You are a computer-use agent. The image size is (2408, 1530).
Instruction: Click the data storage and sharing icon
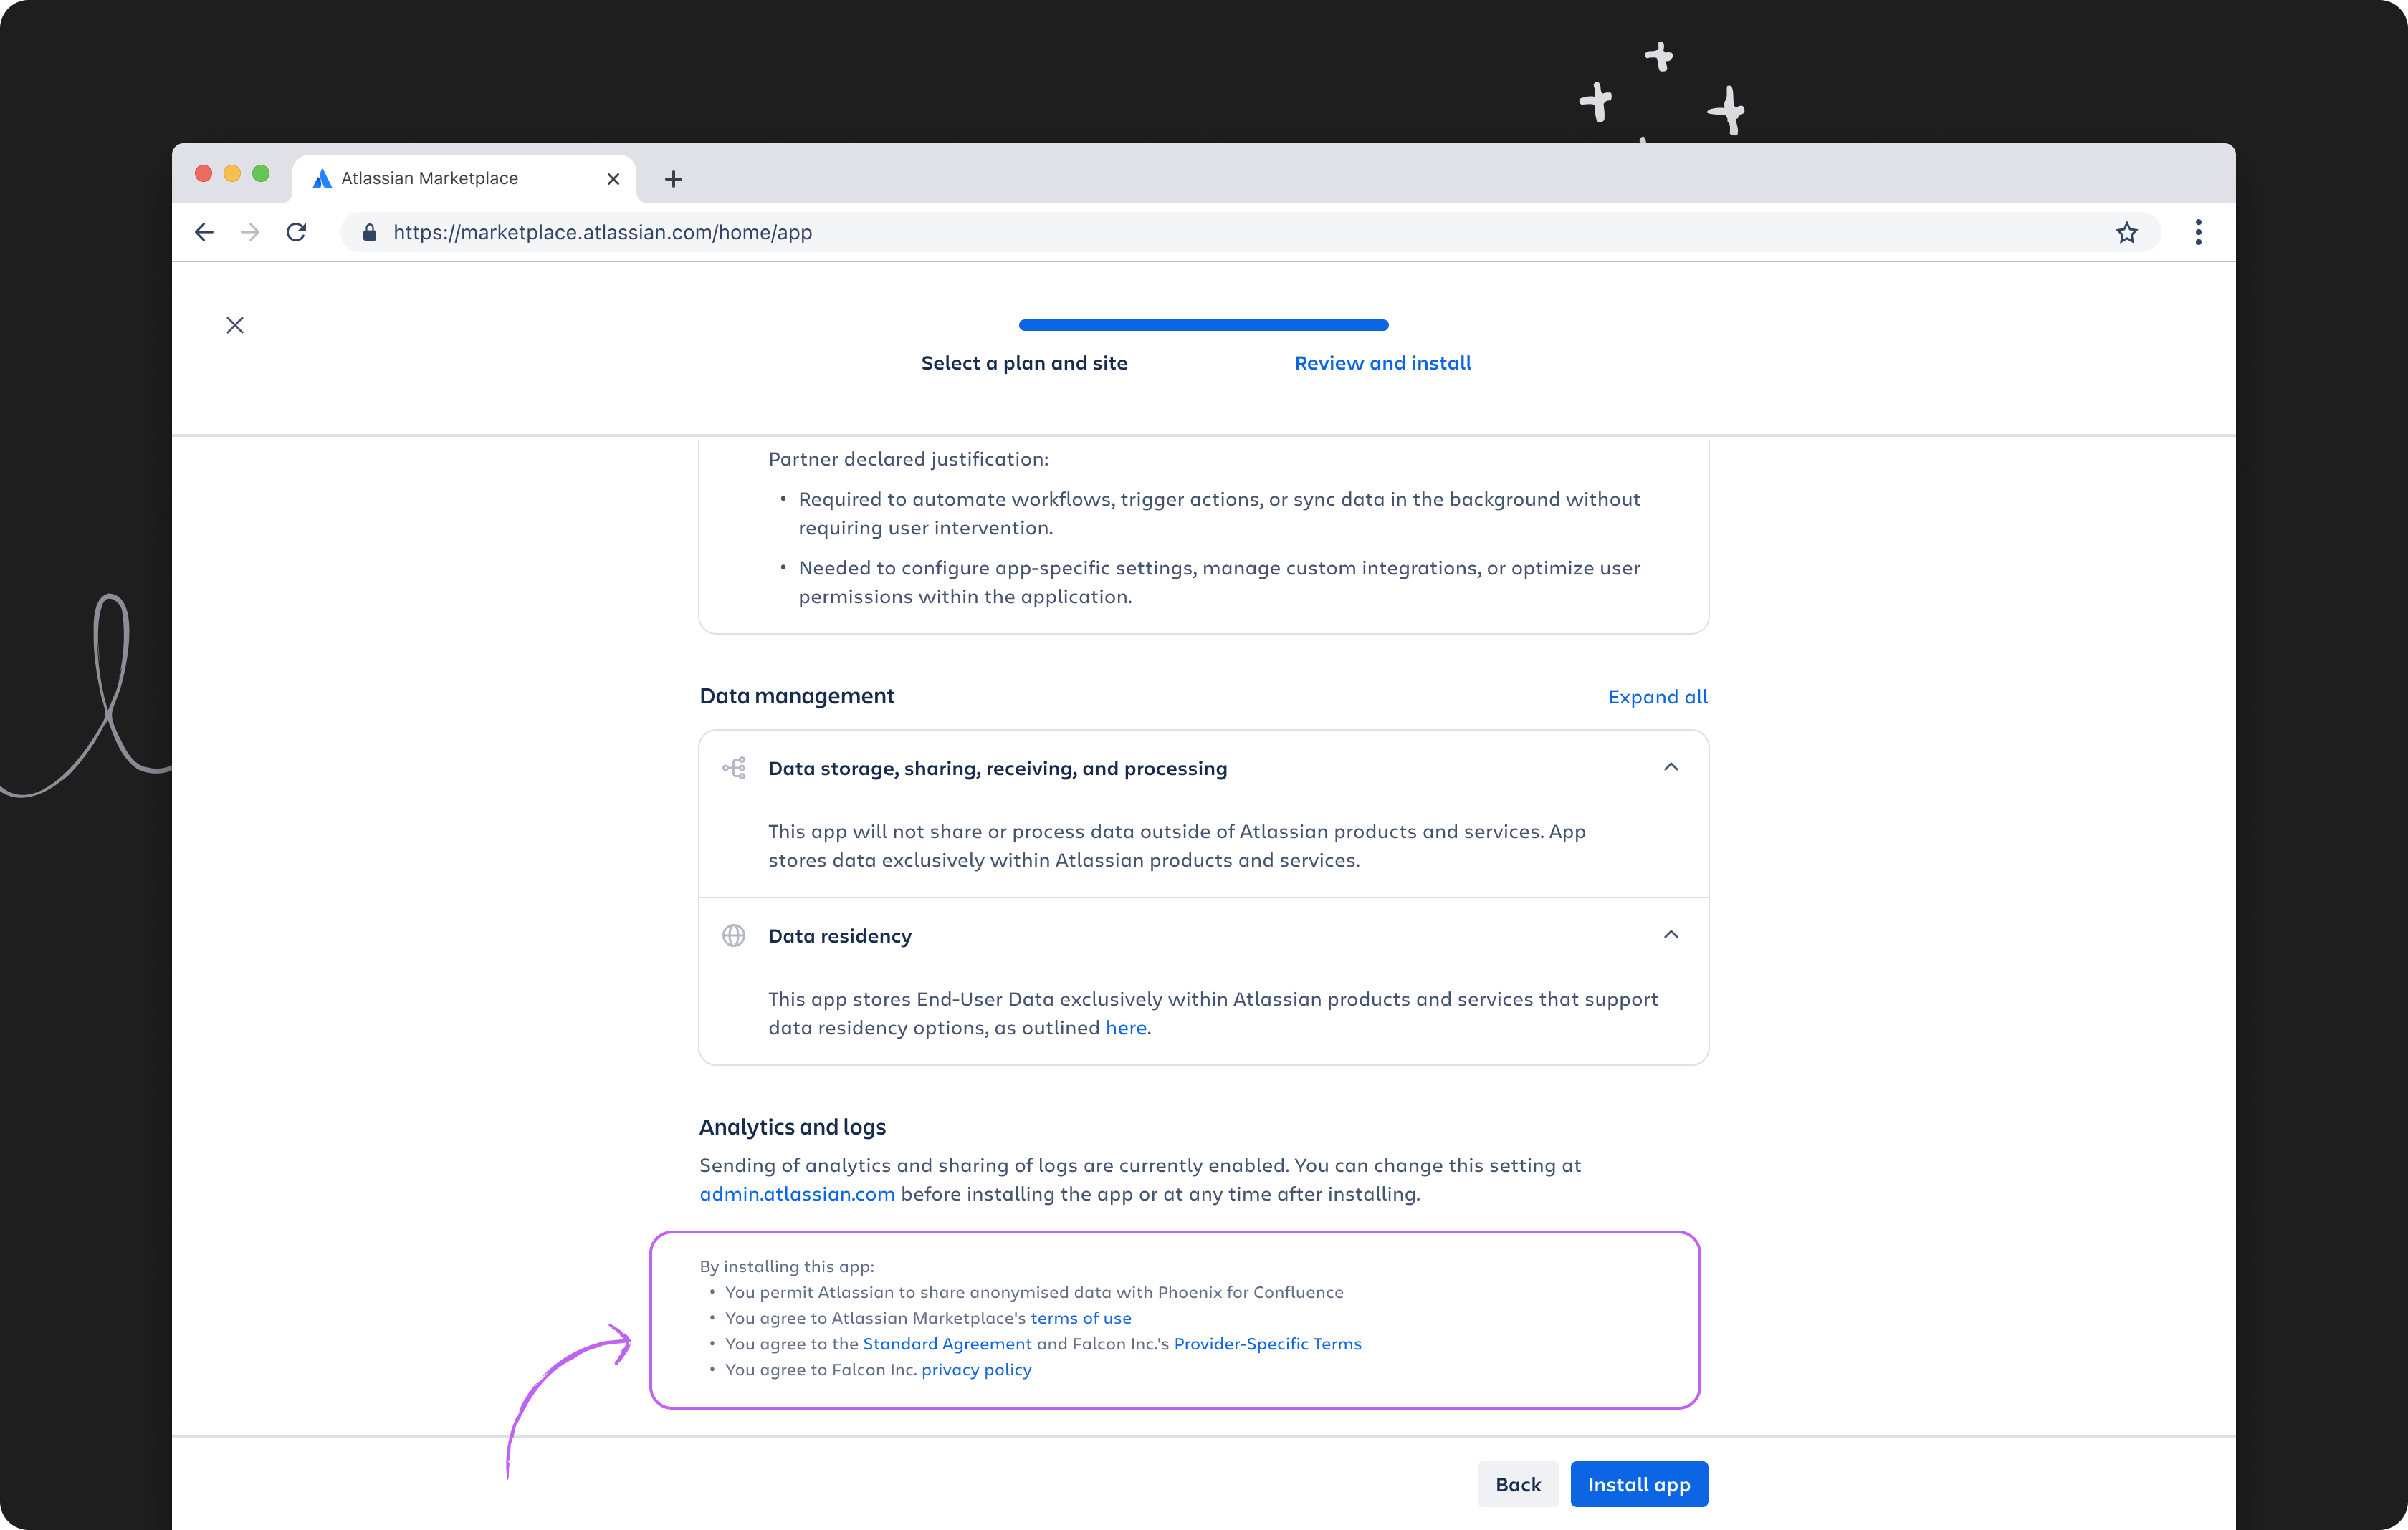click(735, 767)
